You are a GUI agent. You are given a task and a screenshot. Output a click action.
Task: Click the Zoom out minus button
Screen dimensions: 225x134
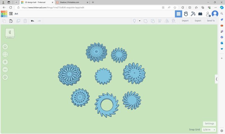point(5,69)
